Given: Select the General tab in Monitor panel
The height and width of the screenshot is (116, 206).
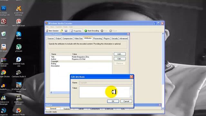Looking at the screenshot, I should tap(53, 109).
